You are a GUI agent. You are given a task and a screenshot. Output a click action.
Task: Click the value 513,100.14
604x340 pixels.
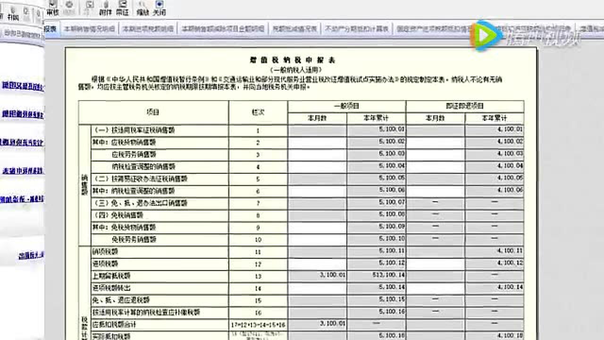coord(389,275)
